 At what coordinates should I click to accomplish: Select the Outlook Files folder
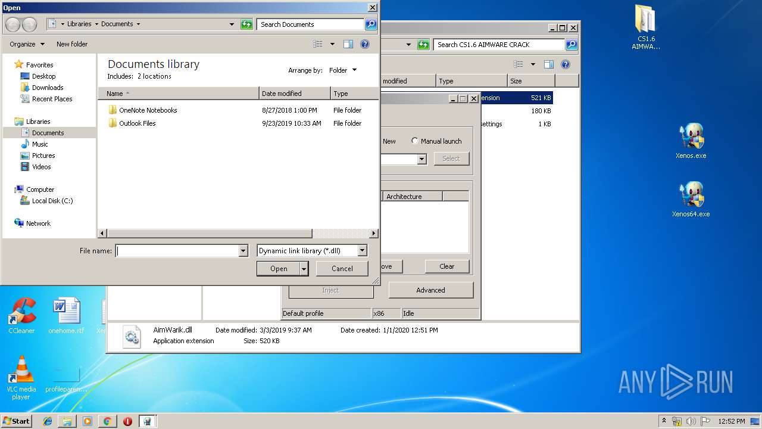point(137,123)
